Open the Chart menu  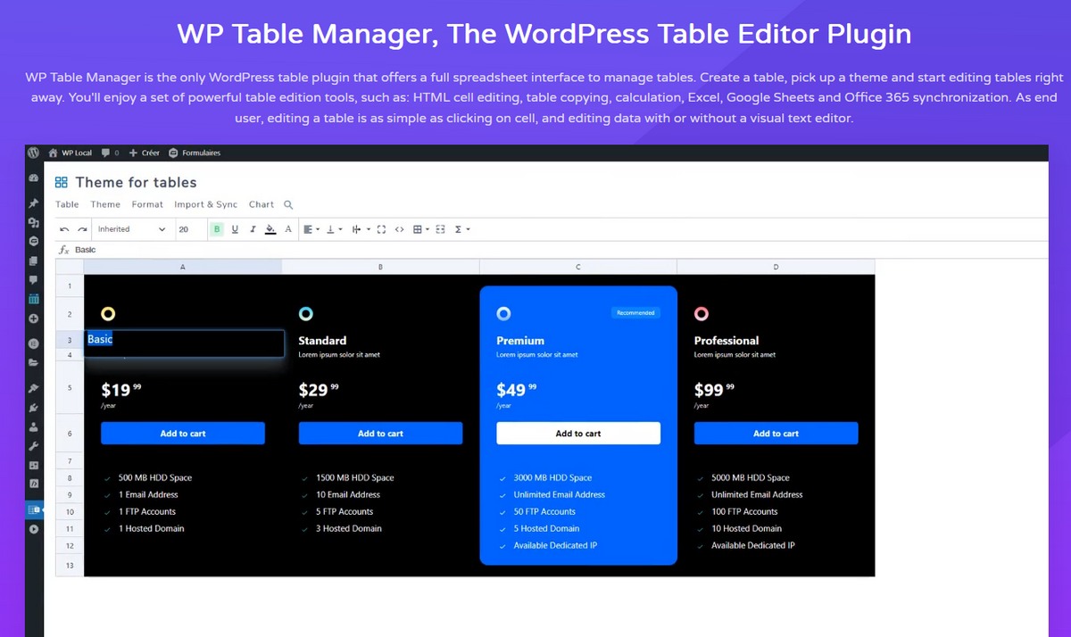[262, 204]
